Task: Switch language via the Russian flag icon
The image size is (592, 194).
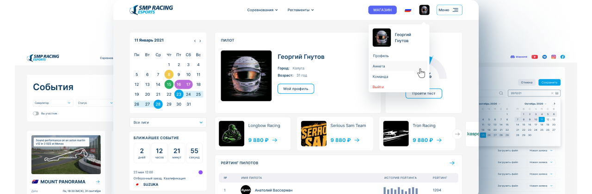Action: click(408, 10)
